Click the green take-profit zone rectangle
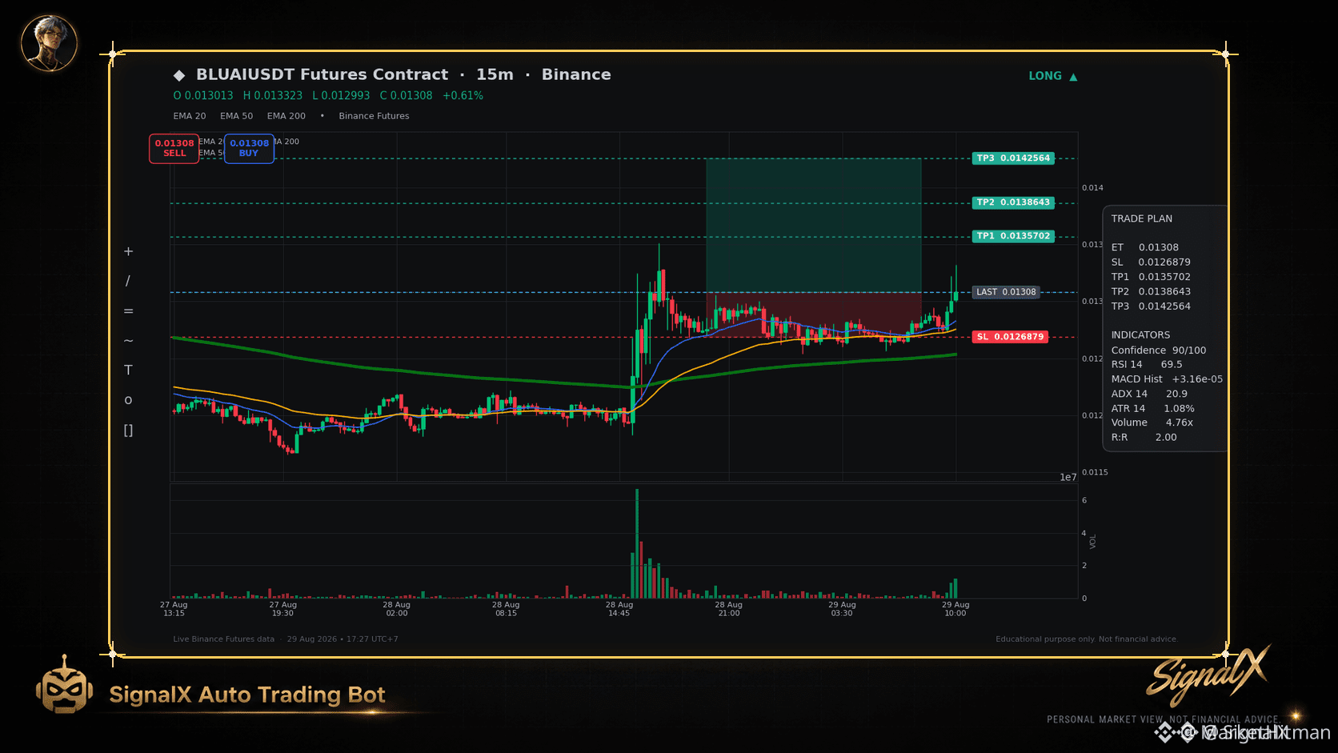This screenshot has height=753, width=1338. pyautogui.click(x=813, y=226)
